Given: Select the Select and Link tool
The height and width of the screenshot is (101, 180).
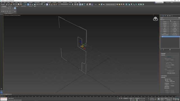Looking at the screenshot, I should 6,4.
